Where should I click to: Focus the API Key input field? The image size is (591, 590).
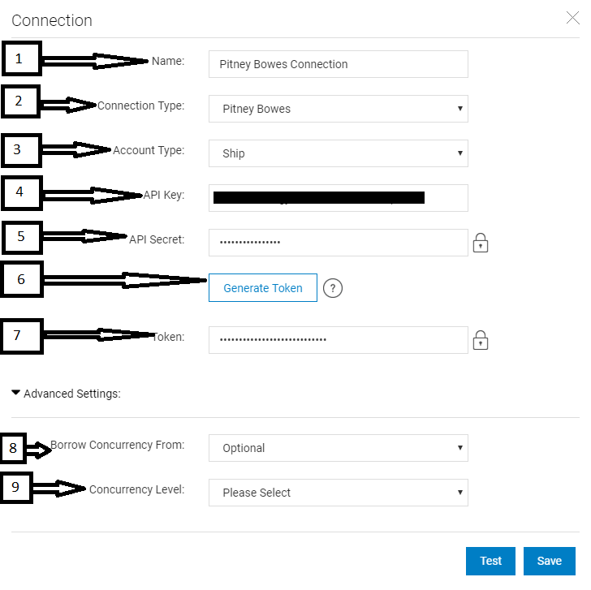(338, 198)
